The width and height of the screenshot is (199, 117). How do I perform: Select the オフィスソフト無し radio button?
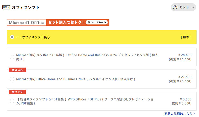12,37
